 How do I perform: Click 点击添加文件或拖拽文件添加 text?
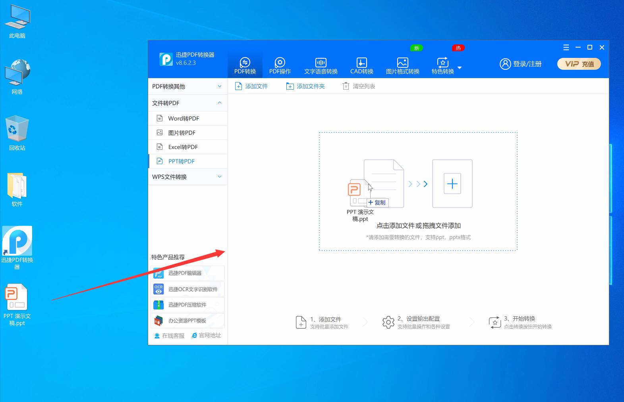(x=419, y=226)
